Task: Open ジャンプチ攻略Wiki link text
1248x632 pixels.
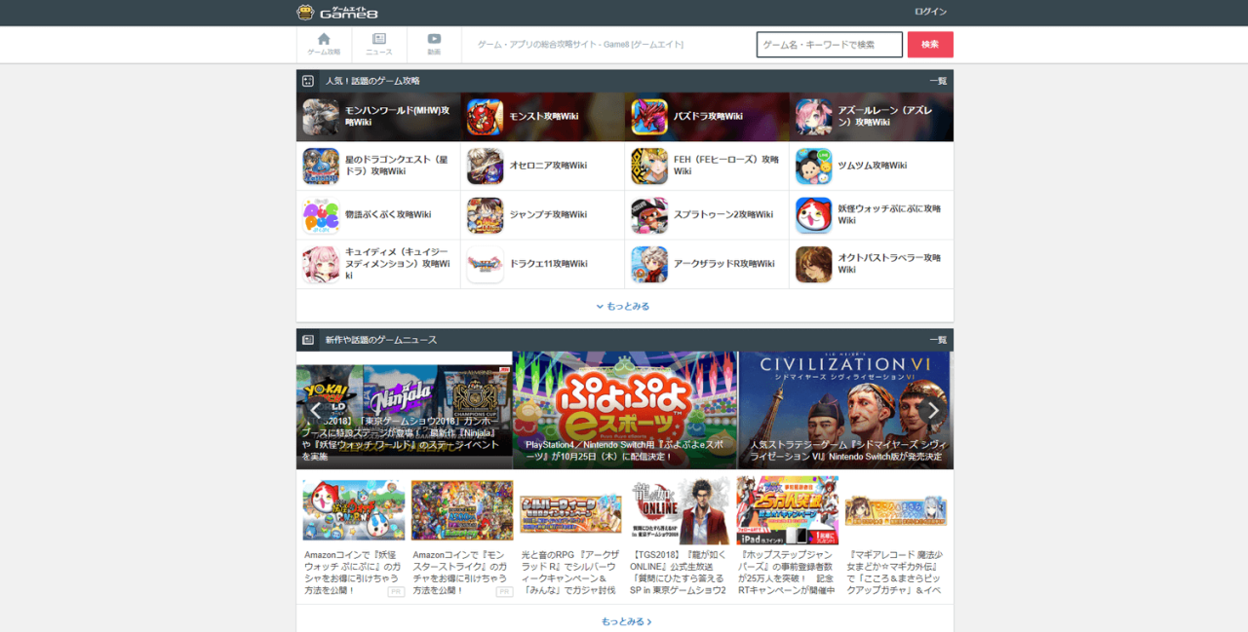Action: 548,215
